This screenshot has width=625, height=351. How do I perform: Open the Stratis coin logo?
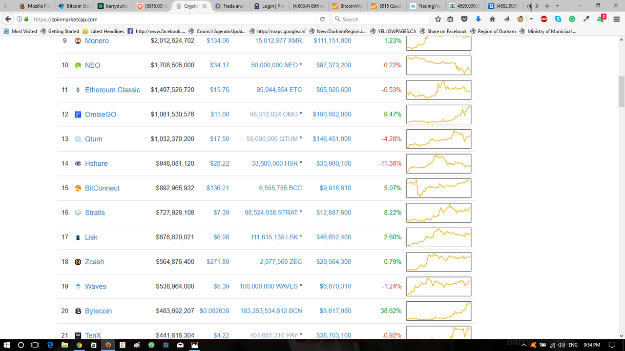click(78, 213)
